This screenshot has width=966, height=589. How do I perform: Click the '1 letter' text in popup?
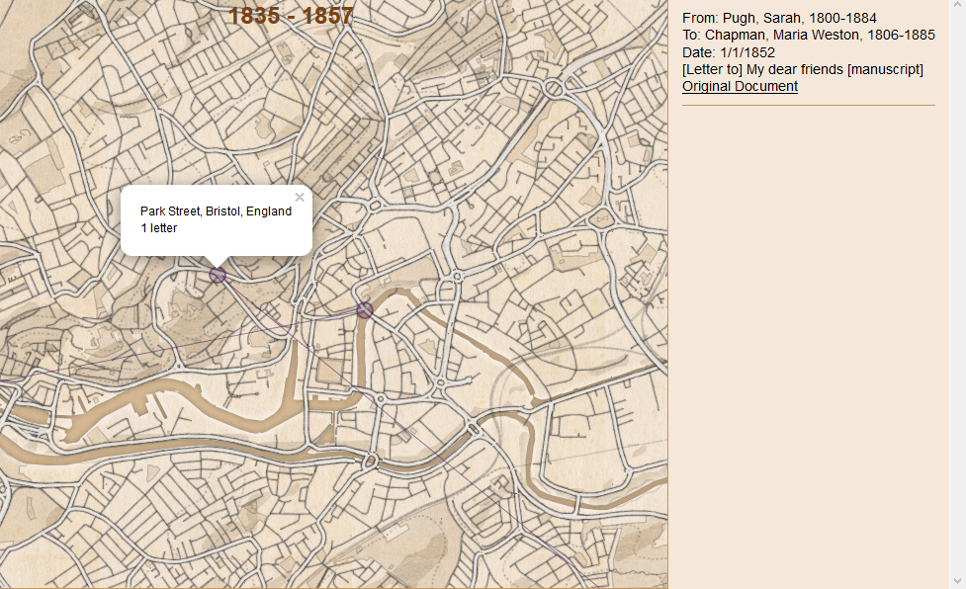(158, 228)
